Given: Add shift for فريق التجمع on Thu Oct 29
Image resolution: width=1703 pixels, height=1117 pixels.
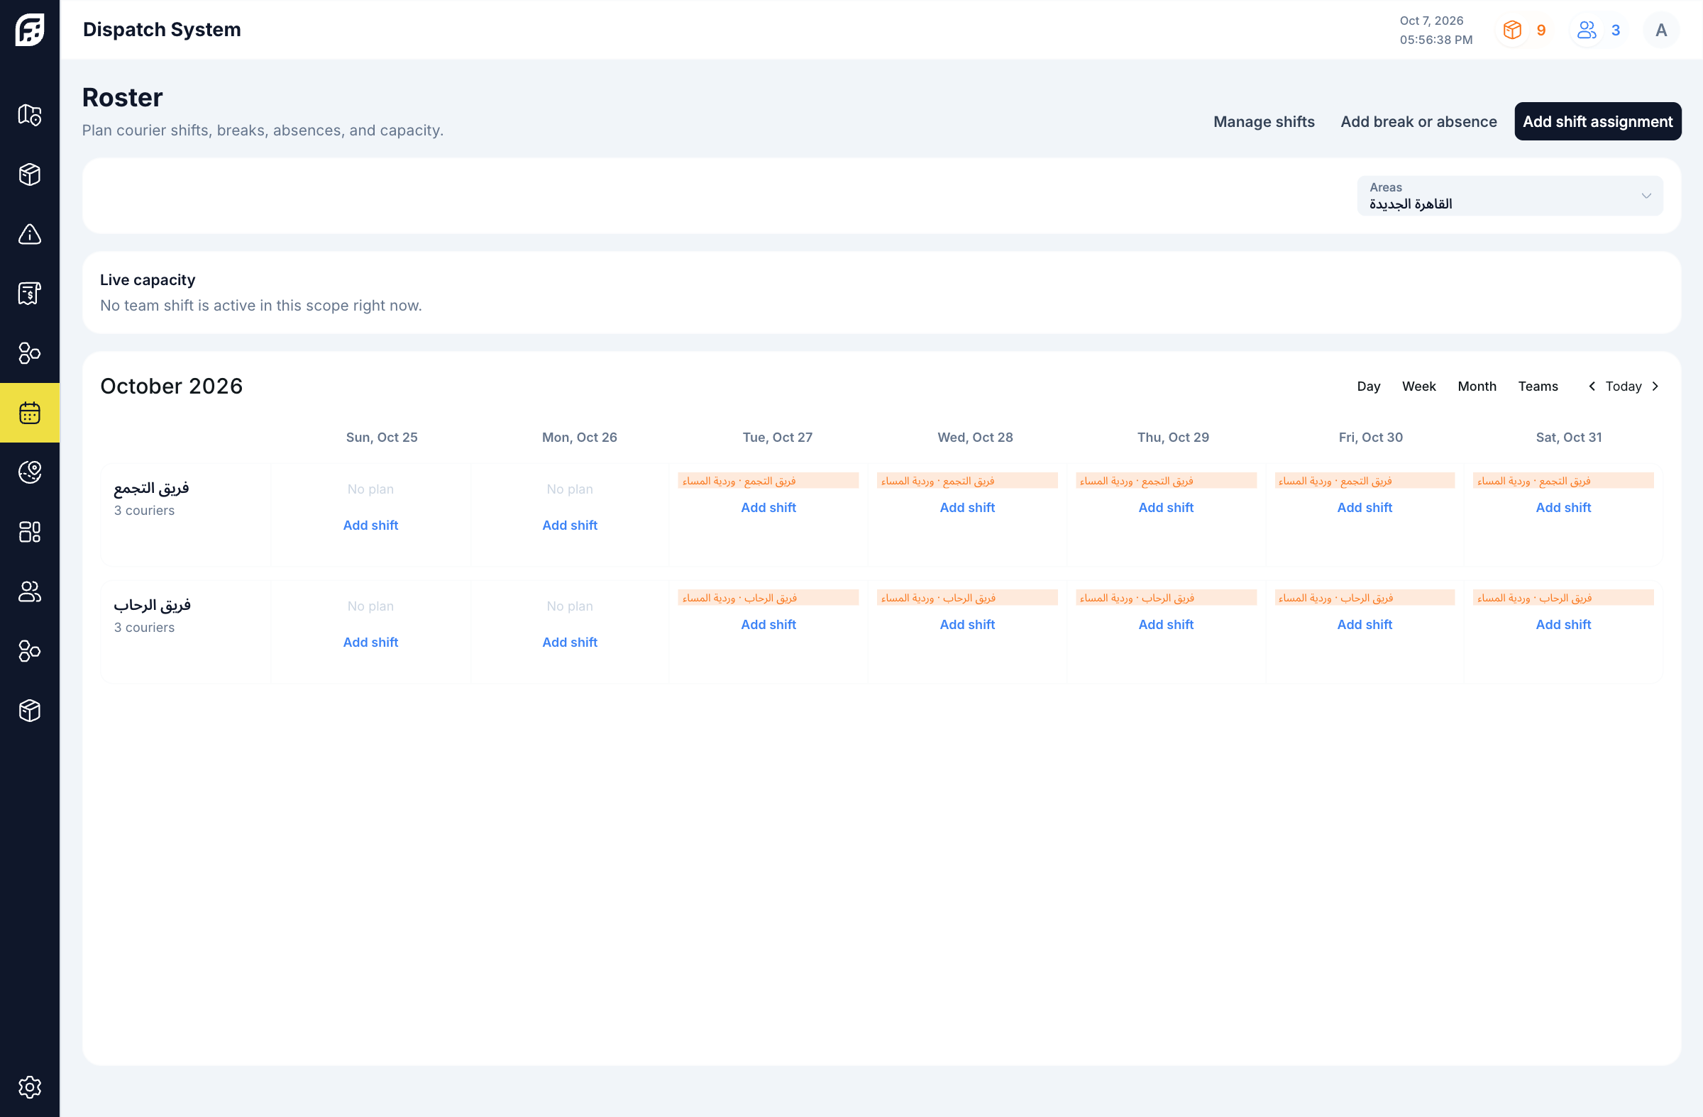Looking at the screenshot, I should [x=1166, y=507].
